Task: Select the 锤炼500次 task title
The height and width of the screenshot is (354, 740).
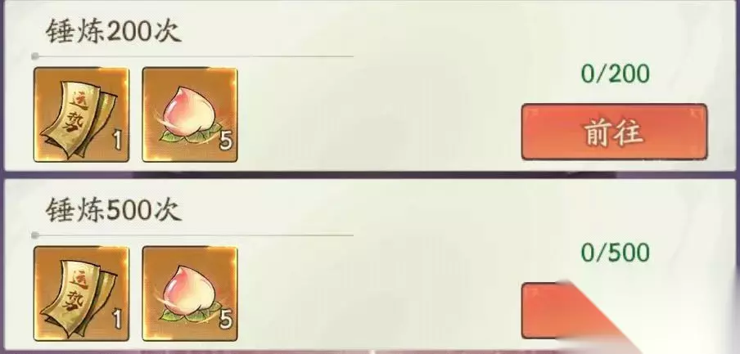Action: pyautogui.click(x=113, y=210)
